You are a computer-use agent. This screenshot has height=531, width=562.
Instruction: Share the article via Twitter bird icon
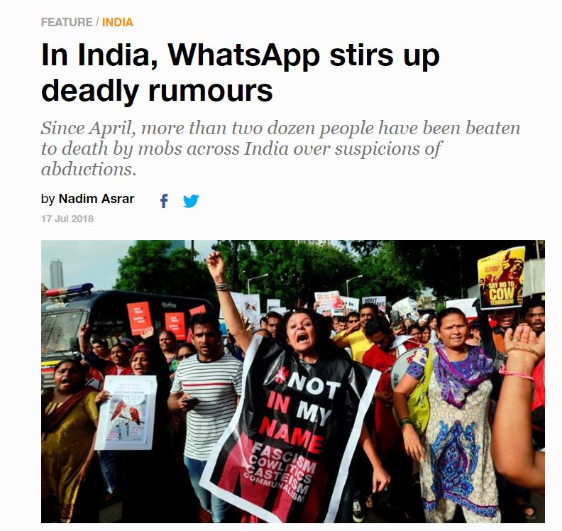tap(191, 201)
